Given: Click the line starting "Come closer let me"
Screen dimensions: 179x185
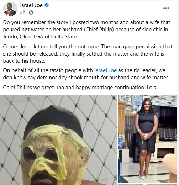Looking at the screenshot, I should [88, 47].
